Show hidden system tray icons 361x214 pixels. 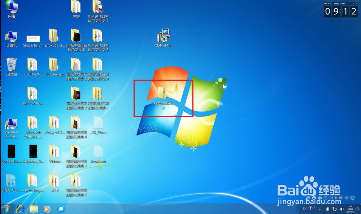pyautogui.click(x=319, y=209)
